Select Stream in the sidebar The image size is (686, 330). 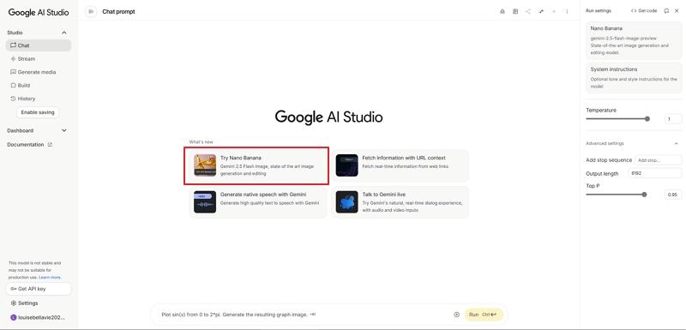pyautogui.click(x=39, y=58)
